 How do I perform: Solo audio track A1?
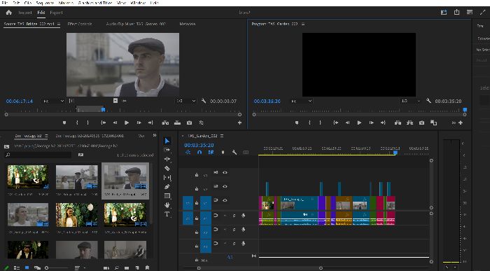coord(234,216)
